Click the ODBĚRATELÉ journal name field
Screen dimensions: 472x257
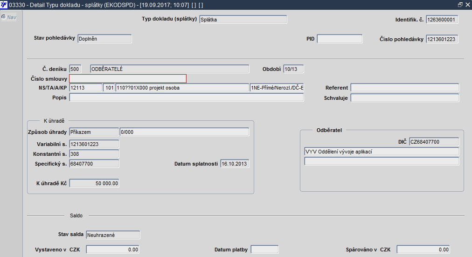click(169, 69)
